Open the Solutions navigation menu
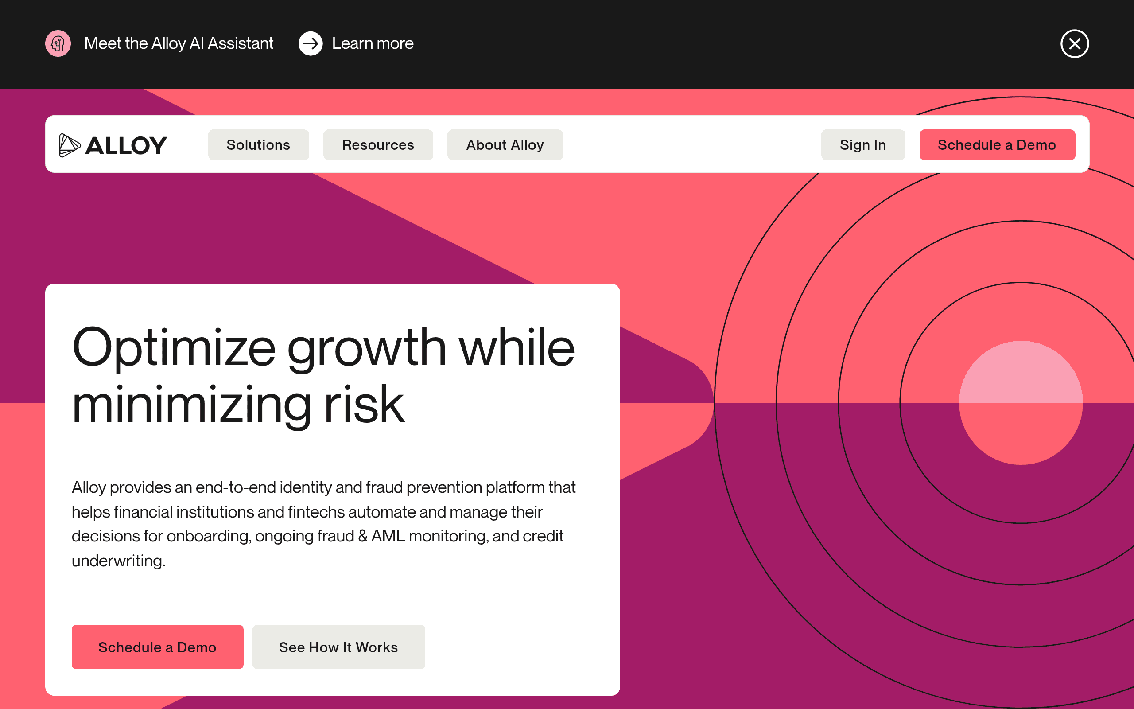The width and height of the screenshot is (1134, 709). coord(258,145)
